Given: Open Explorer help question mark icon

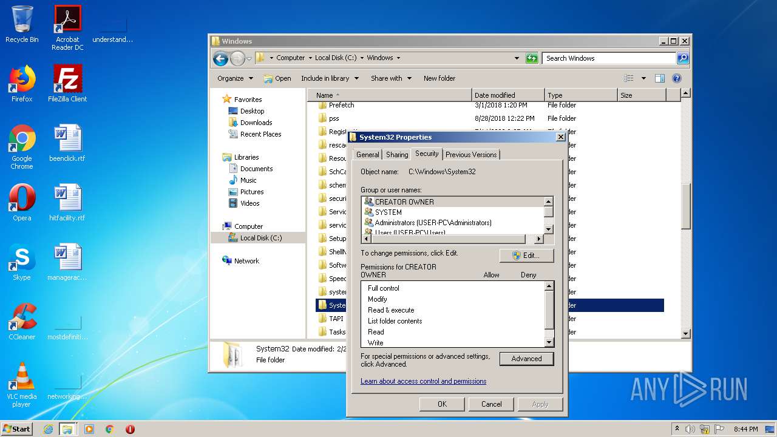Looking at the screenshot, I should (x=677, y=78).
